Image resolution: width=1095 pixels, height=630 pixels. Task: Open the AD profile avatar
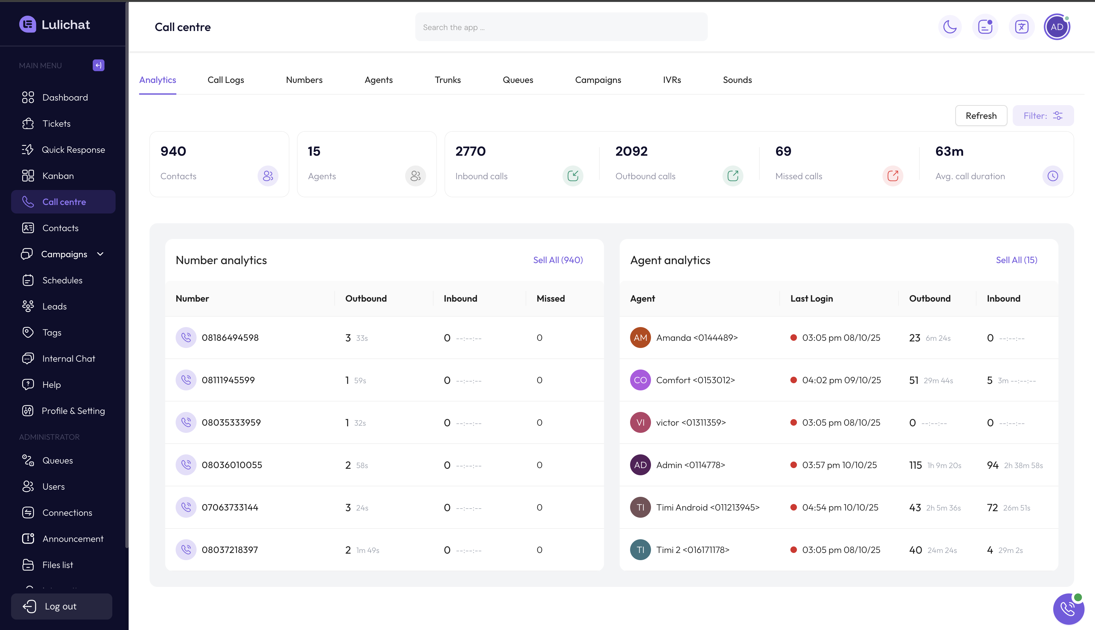point(1056,27)
